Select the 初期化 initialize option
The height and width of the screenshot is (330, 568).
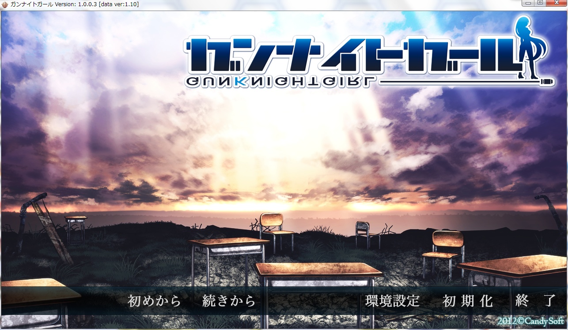click(468, 301)
